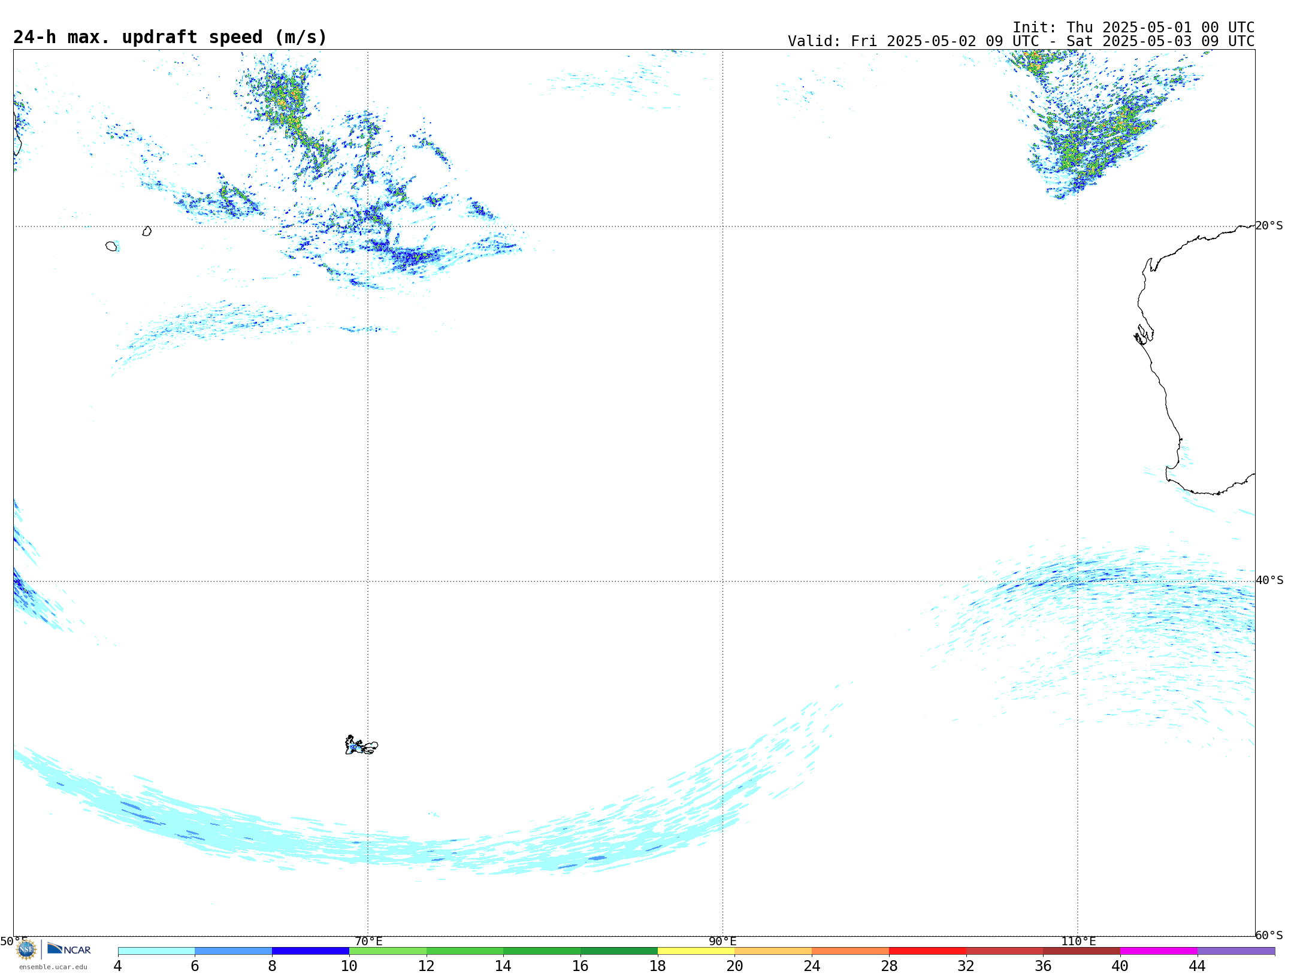Pick the 10–12 m/s light green swatch

point(388,951)
